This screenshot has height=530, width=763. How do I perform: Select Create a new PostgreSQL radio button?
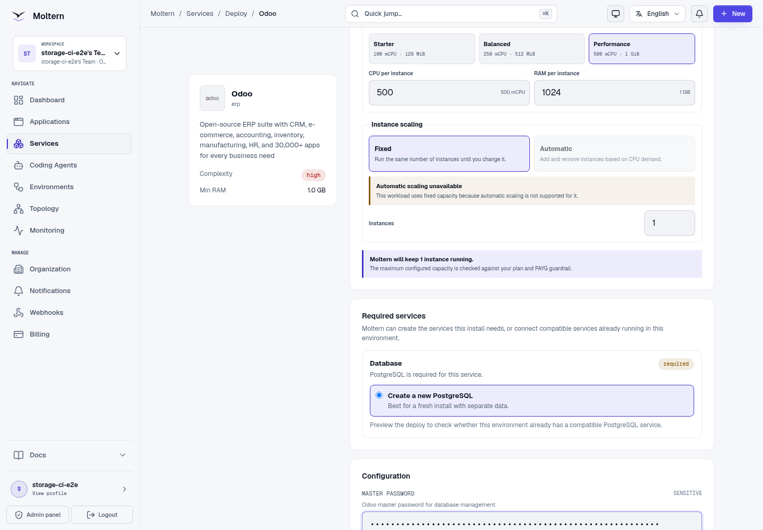(x=379, y=395)
